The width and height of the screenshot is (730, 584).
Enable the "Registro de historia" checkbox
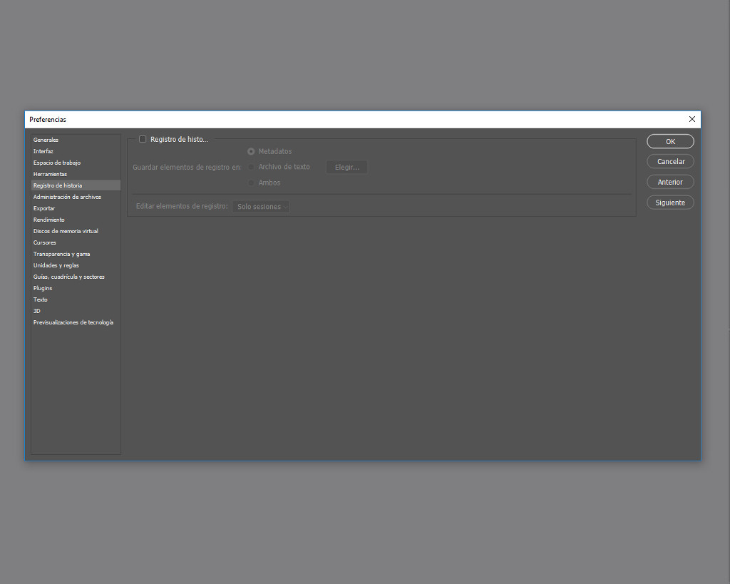point(143,139)
